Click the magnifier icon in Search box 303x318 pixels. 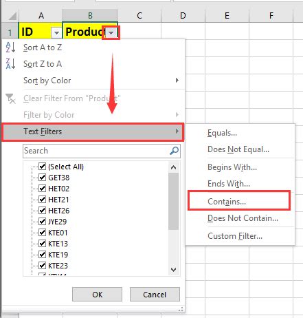click(175, 151)
